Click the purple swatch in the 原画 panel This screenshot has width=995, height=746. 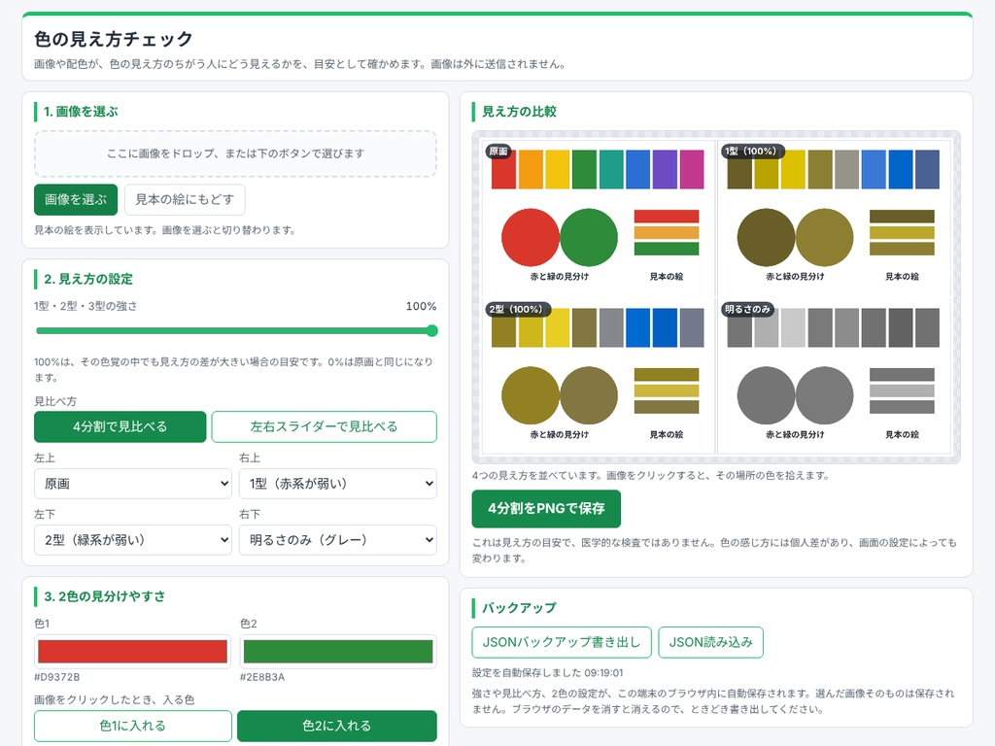coord(665,169)
